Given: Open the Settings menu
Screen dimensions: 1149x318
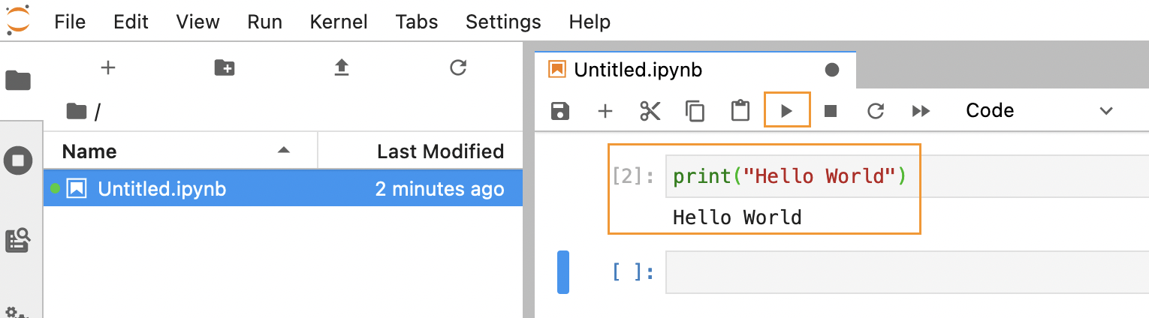Looking at the screenshot, I should coord(503,22).
